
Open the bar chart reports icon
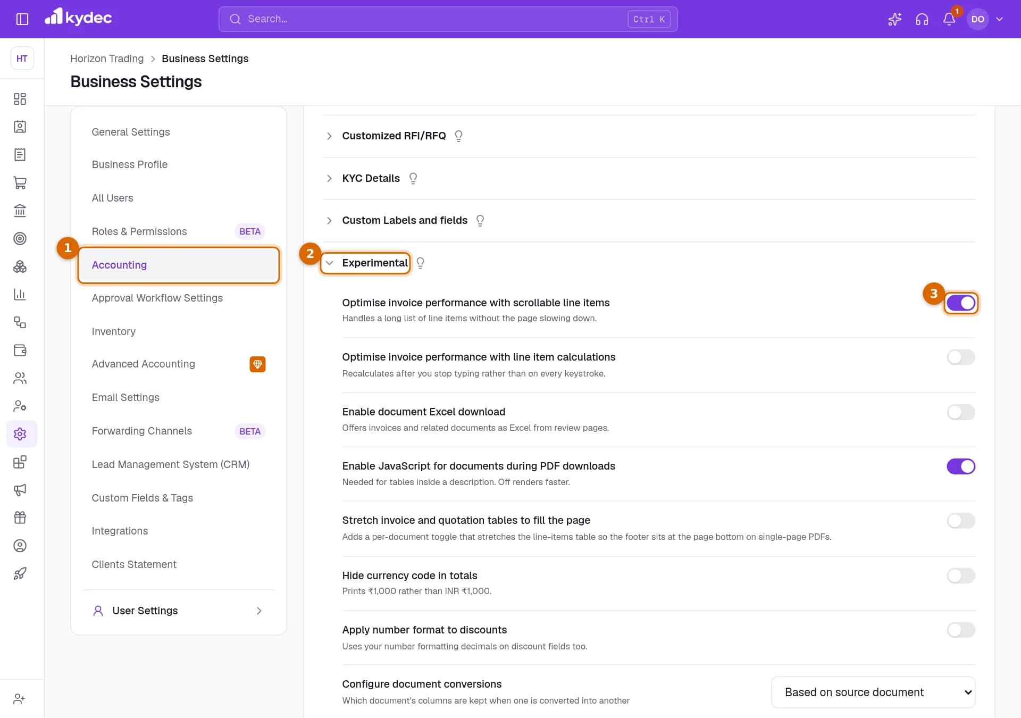pos(20,294)
